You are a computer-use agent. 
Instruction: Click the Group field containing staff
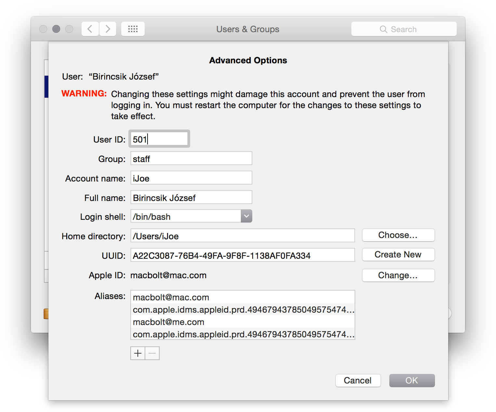(x=191, y=158)
